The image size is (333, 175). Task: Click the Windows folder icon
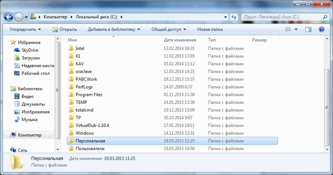(x=71, y=133)
